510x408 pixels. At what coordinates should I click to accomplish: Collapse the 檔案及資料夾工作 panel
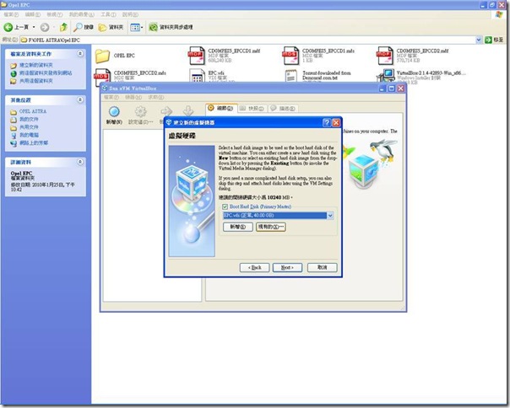[x=80, y=54]
